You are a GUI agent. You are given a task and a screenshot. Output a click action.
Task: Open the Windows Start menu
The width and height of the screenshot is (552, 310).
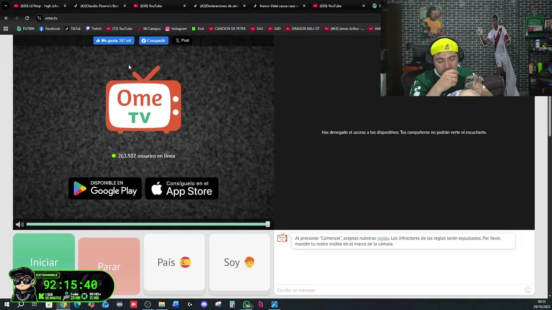(6, 304)
